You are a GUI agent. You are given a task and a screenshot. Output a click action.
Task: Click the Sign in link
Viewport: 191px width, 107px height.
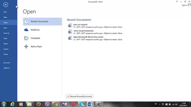click(184, 5)
